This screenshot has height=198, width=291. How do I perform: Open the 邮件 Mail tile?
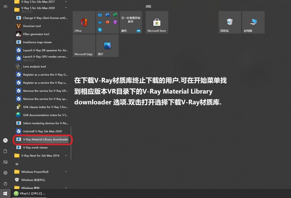(131, 22)
